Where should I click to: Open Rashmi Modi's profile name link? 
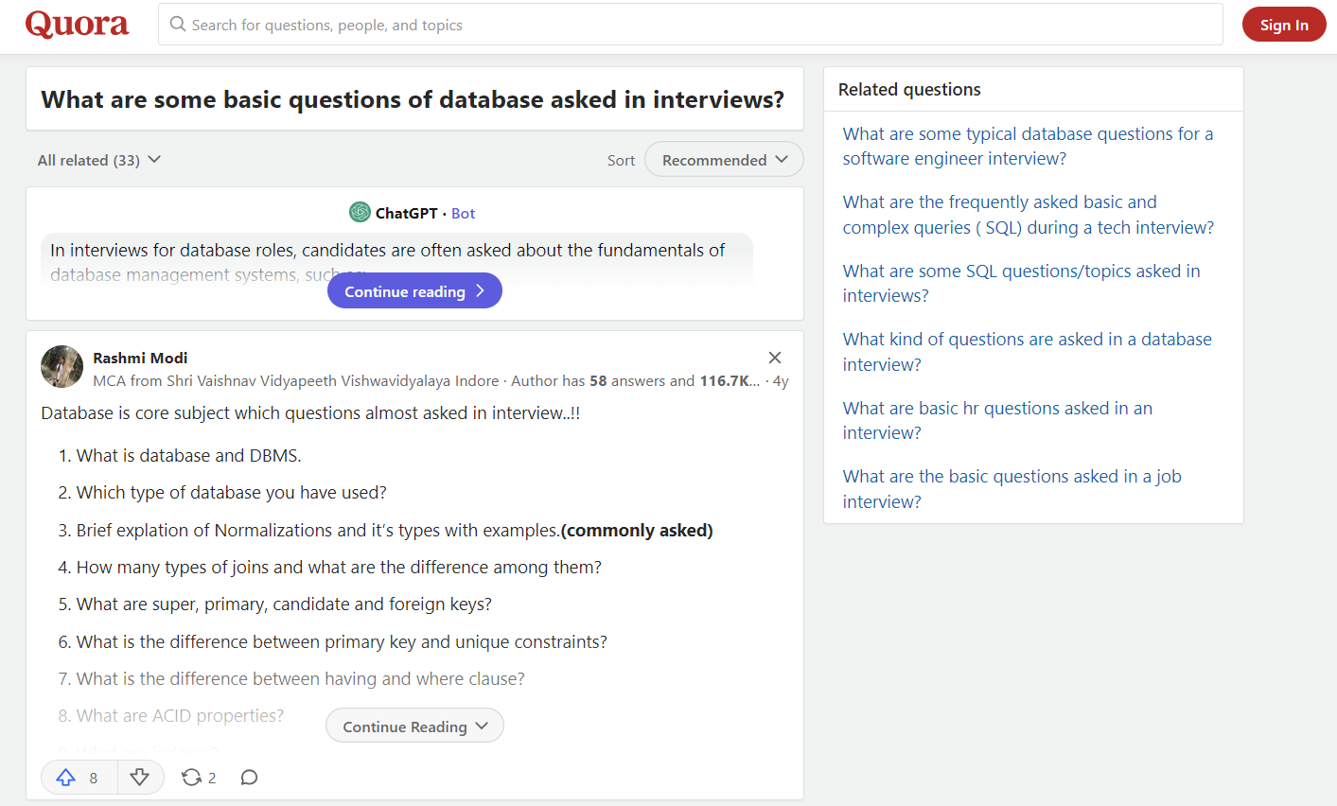(x=140, y=358)
